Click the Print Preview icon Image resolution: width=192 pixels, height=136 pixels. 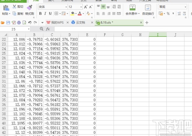(24, 22)
